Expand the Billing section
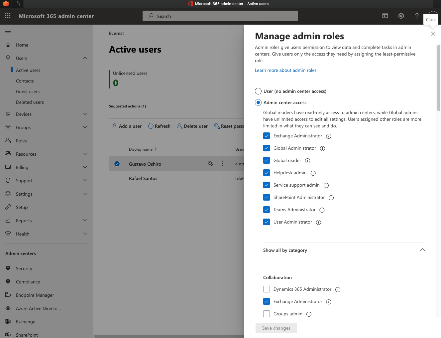 click(85, 167)
